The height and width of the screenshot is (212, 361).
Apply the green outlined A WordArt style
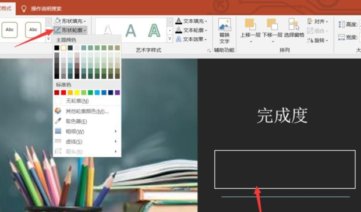pyautogui.click(x=154, y=30)
